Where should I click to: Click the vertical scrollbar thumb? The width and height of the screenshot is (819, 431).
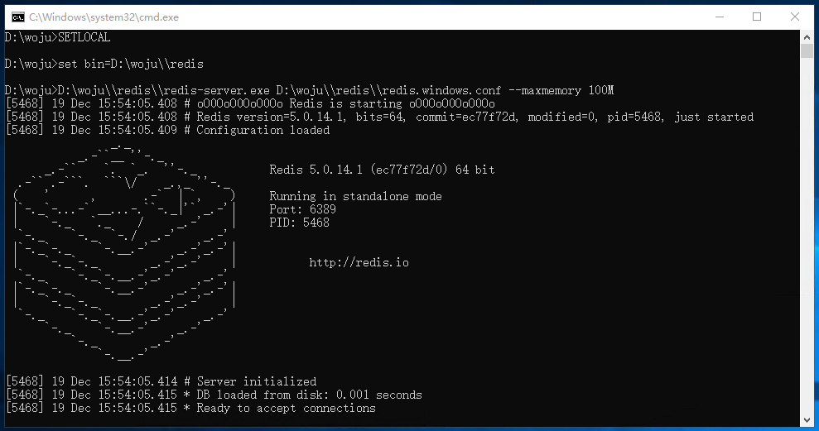(807, 51)
